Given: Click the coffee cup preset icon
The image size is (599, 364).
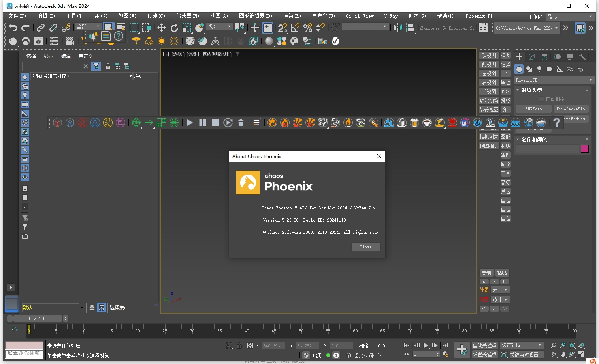Looking at the screenshot, I should (x=427, y=123).
